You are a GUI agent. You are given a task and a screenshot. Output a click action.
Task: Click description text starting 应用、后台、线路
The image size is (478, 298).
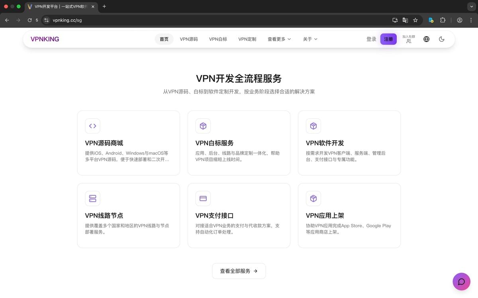237,156
